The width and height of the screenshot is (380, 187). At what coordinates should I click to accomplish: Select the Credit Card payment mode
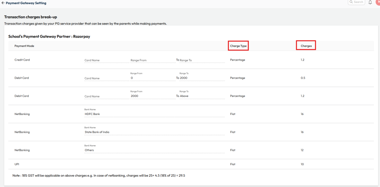pyautogui.click(x=22, y=60)
